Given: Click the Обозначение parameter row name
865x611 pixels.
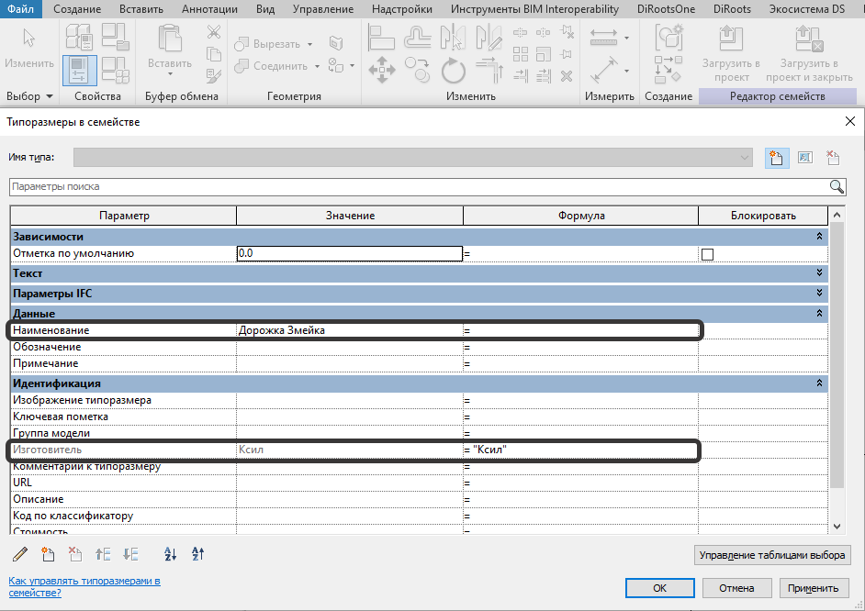Looking at the screenshot, I should tap(47, 347).
